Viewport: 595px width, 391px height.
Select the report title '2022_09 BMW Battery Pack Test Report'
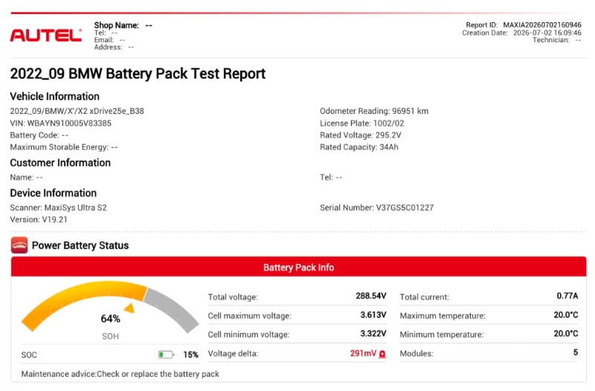point(138,74)
